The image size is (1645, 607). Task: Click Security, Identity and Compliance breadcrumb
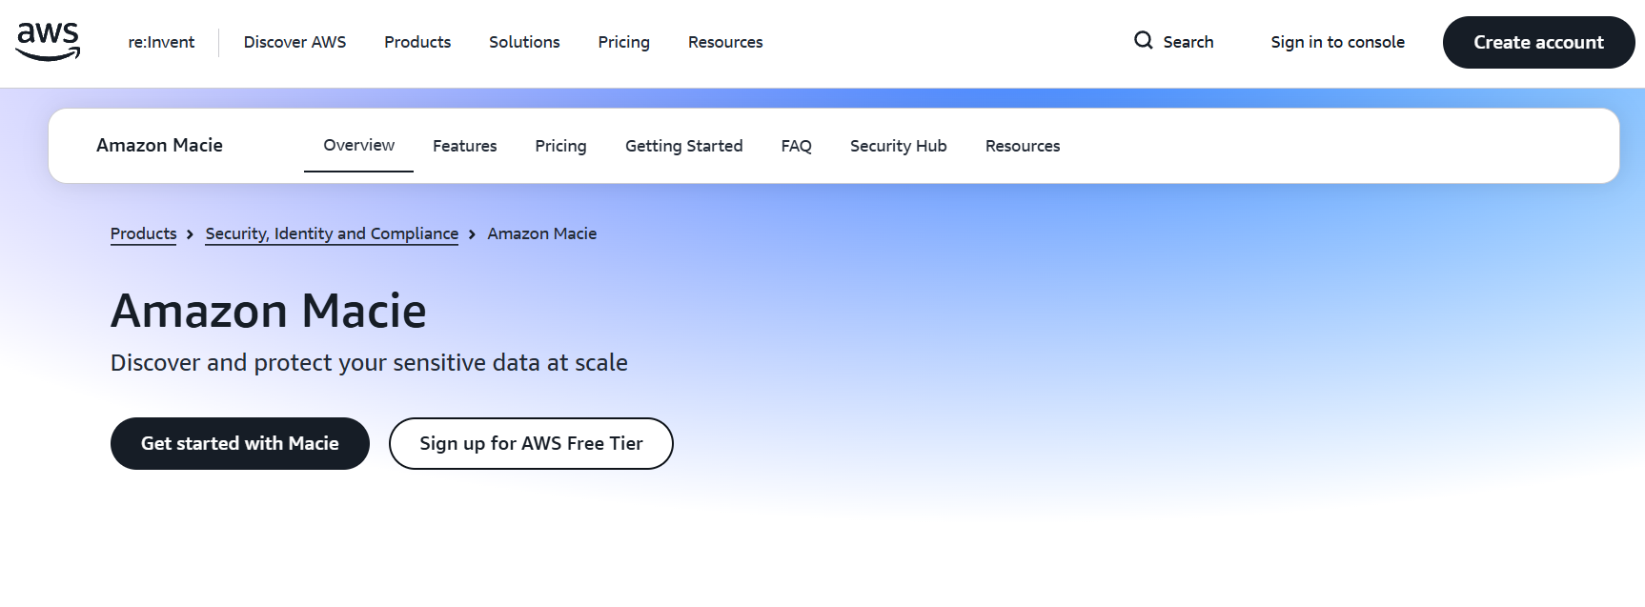coord(332,233)
